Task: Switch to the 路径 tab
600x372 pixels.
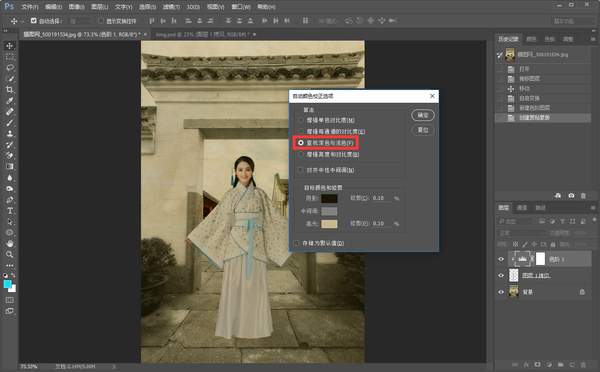Action: tap(540, 208)
